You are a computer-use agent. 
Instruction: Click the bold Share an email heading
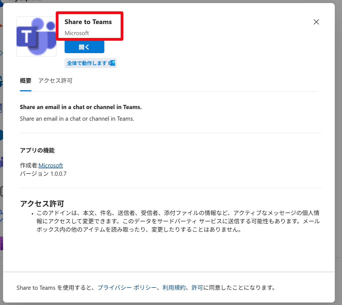tap(81, 107)
